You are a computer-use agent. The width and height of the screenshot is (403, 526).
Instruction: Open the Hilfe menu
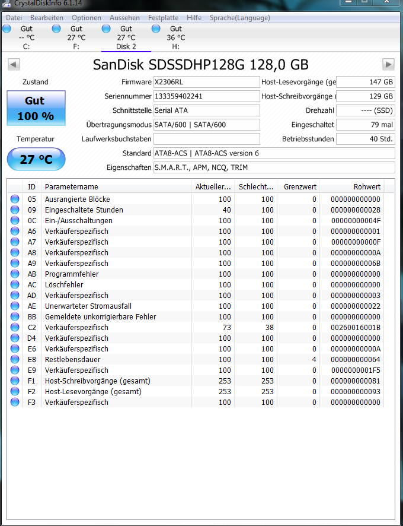coord(194,18)
